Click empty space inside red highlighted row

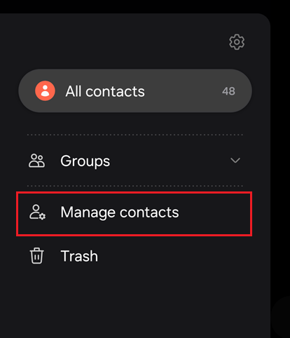215,214
